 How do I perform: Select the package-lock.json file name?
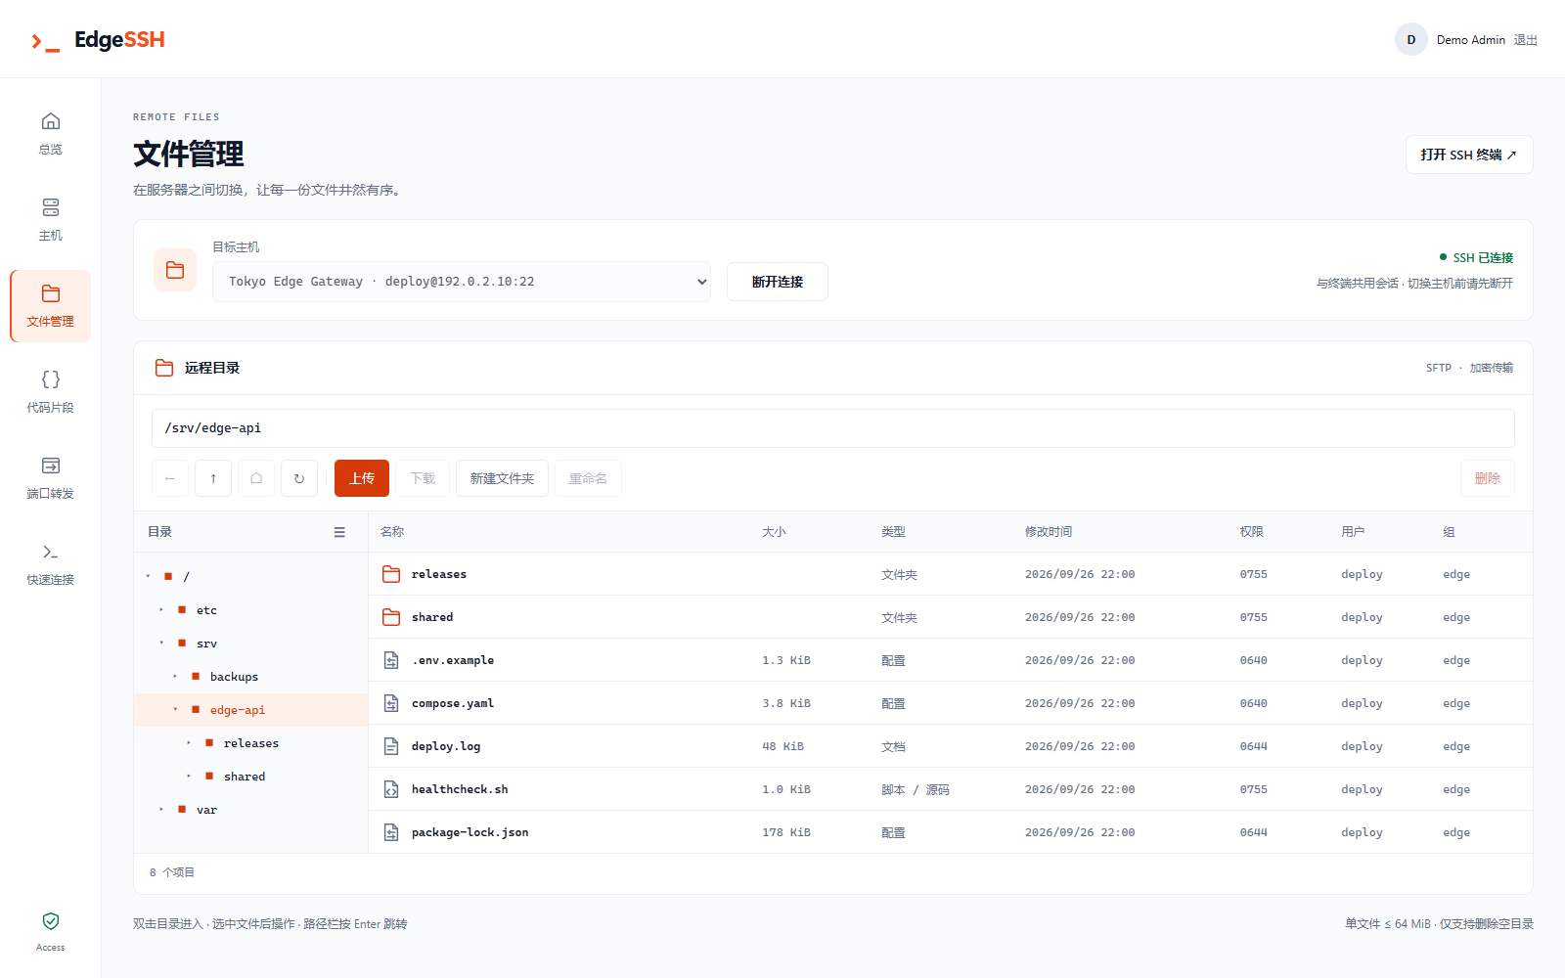click(x=469, y=832)
